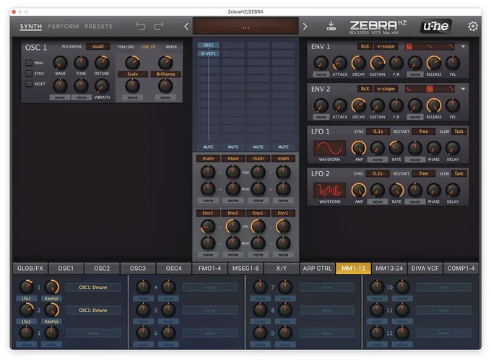Switch to the PERFORM page
491x361 pixels.
point(63,27)
